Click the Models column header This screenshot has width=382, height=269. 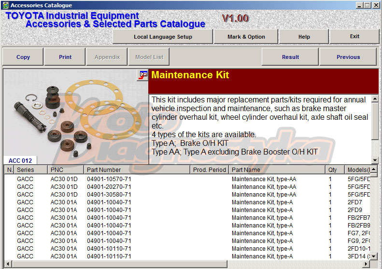[357, 170]
